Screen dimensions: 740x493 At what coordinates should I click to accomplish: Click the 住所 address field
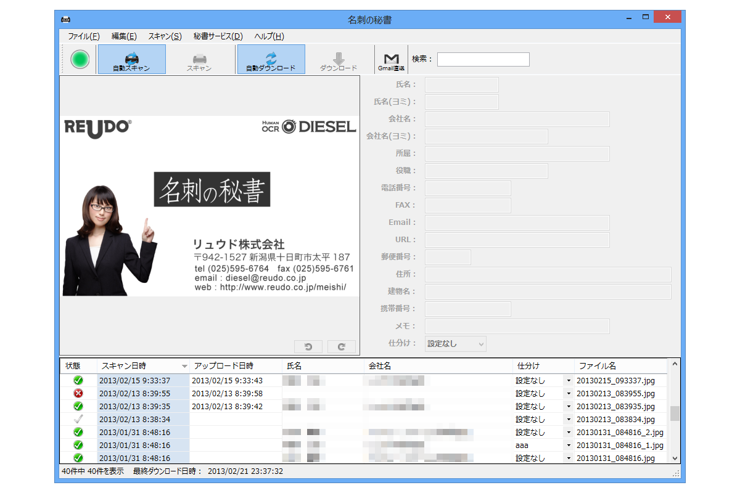click(548, 274)
